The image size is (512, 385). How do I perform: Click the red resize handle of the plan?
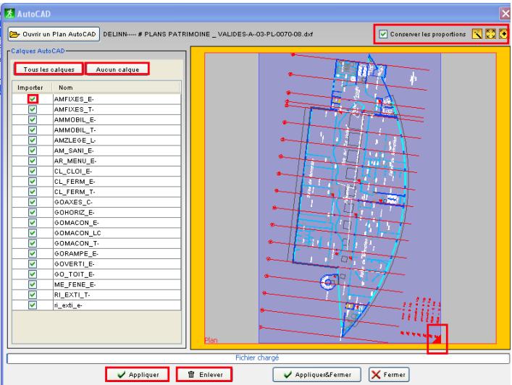[437, 339]
